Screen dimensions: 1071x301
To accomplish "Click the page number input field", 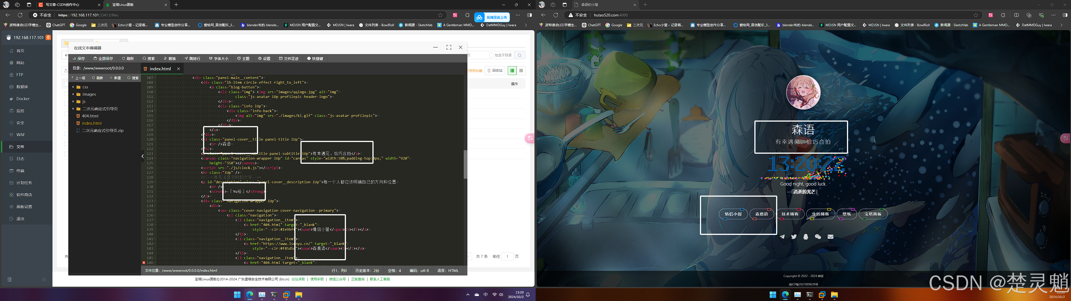I will [x=507, y=257].
